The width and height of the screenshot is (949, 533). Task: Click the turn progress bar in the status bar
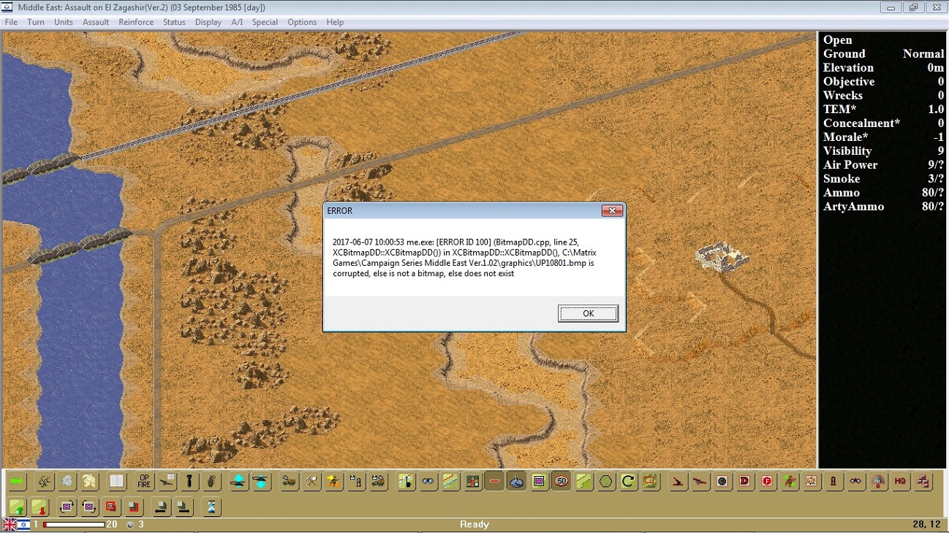[x=73, y=524]
